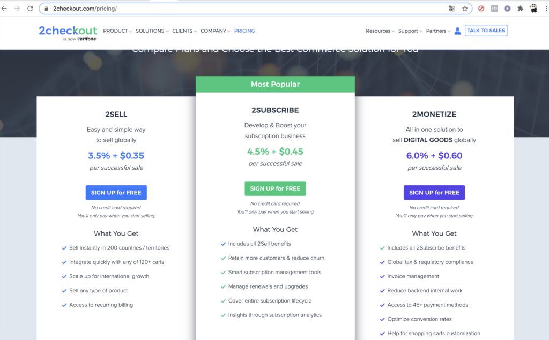Expand the PRODUCT menu
The width and height of the screenshot is (549, 340).
[x=117, y=31]
